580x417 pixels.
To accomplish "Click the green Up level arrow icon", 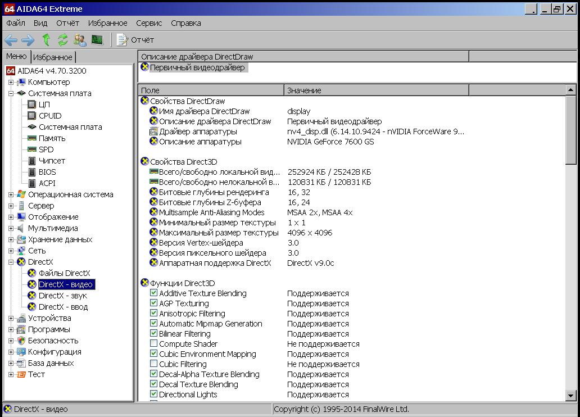I will pyautogui.click(x=46, y=40).
